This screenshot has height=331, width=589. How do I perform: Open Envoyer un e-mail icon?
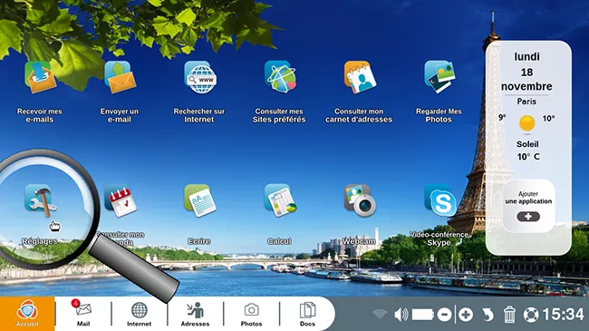tap(121, 77)
